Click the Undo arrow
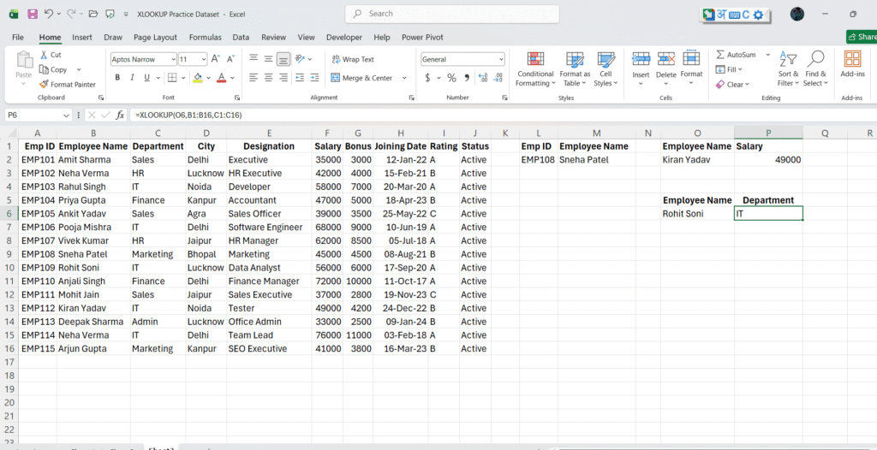 pos(49,14)
